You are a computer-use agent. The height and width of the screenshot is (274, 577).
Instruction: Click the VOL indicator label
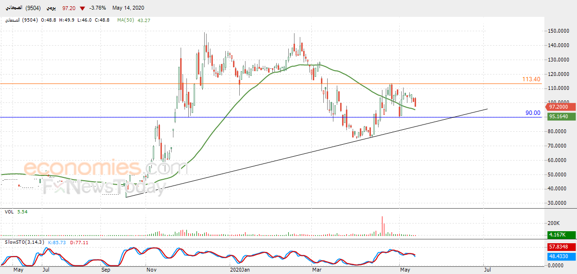9,212
